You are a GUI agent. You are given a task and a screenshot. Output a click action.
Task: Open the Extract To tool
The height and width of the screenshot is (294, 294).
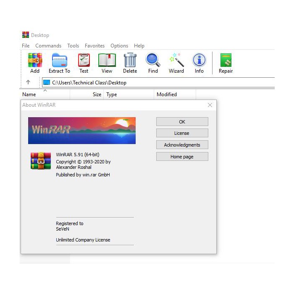click(x=59, y=63)
